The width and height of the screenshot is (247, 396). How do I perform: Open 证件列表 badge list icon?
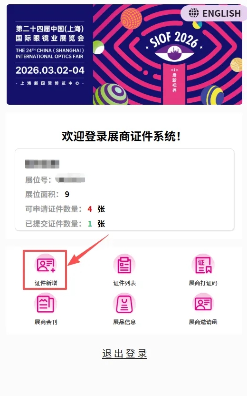(x=124, y=265)
